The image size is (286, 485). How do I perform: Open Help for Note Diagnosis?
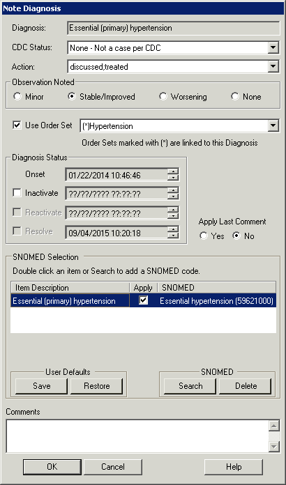pos(234,467)
